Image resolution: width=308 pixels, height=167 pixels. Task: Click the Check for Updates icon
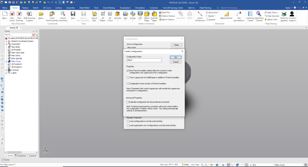pos(284,14)
